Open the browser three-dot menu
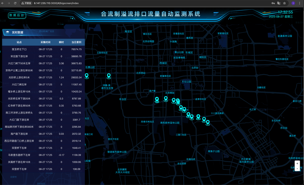The width and height of the screenshot is (304, 185). pyautogui.click(x=300, y=3)
